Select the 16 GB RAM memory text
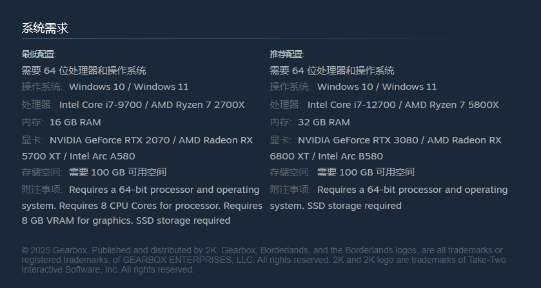Viewport: 541px width, 288px height. pyautogui.click(x=75, y=122)
